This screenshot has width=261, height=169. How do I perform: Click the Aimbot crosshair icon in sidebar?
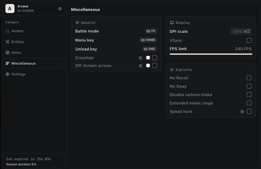[x=7, y=31]
